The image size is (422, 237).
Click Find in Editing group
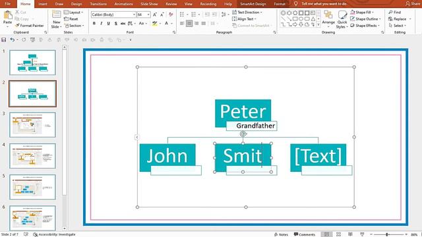pos(394,13)
